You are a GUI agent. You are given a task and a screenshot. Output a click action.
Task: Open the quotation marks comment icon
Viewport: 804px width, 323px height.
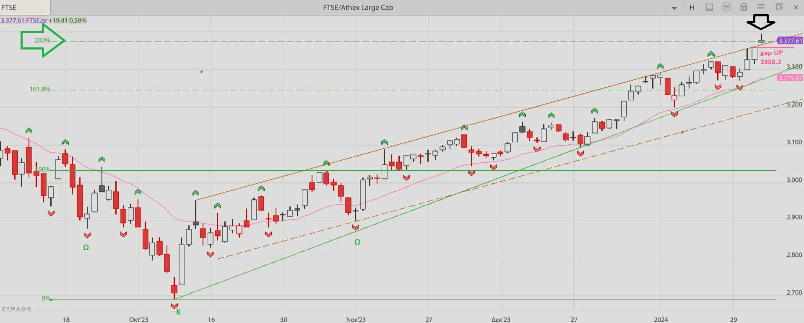(726, 7)
